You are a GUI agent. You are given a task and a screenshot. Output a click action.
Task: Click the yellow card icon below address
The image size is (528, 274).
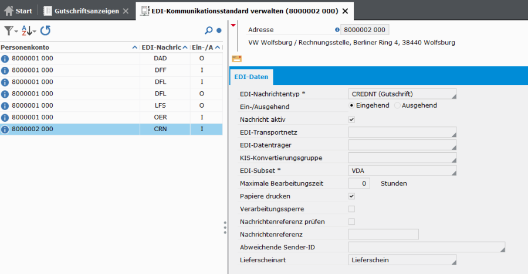click(237, 58)
